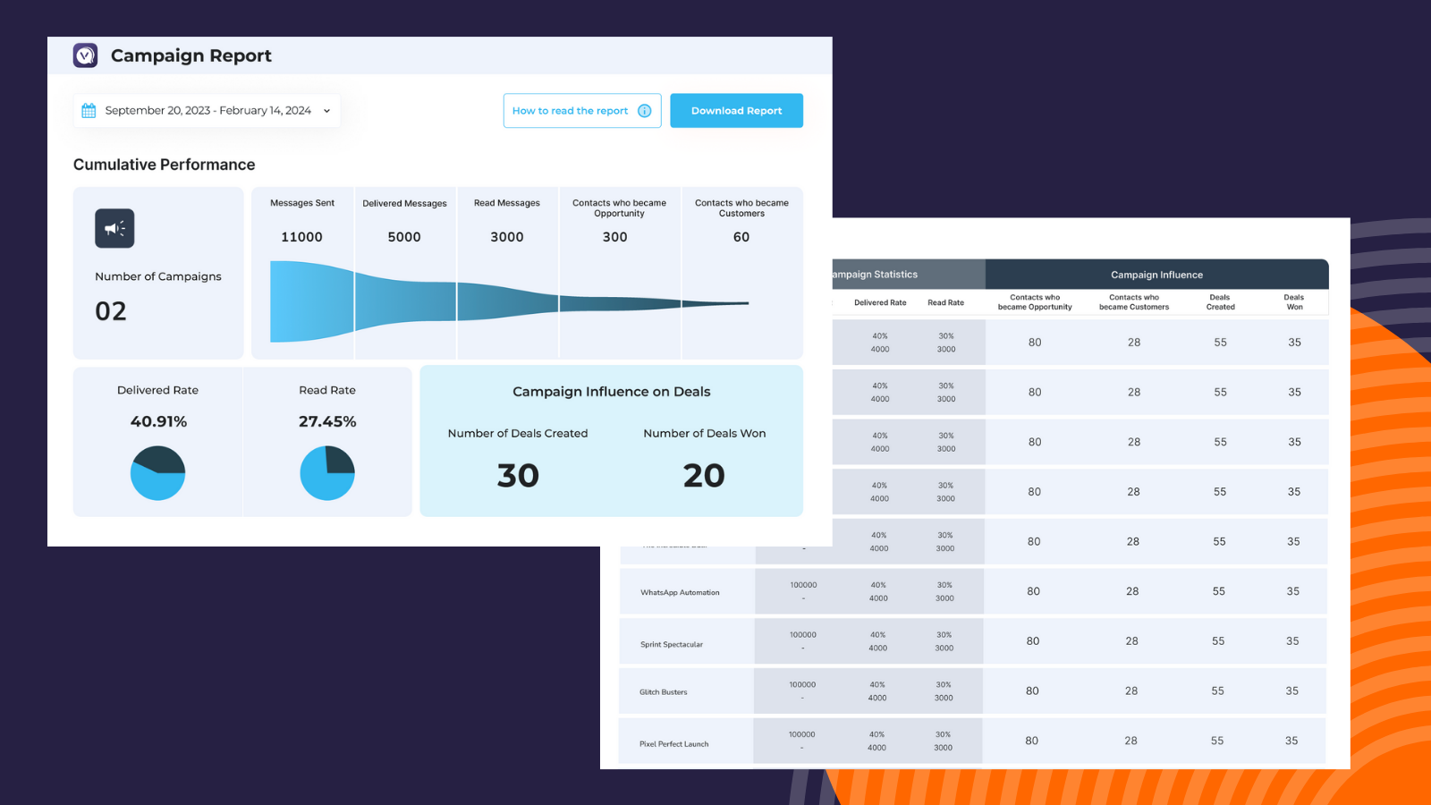Click the Number of Deals Won value

coord(704,476)
